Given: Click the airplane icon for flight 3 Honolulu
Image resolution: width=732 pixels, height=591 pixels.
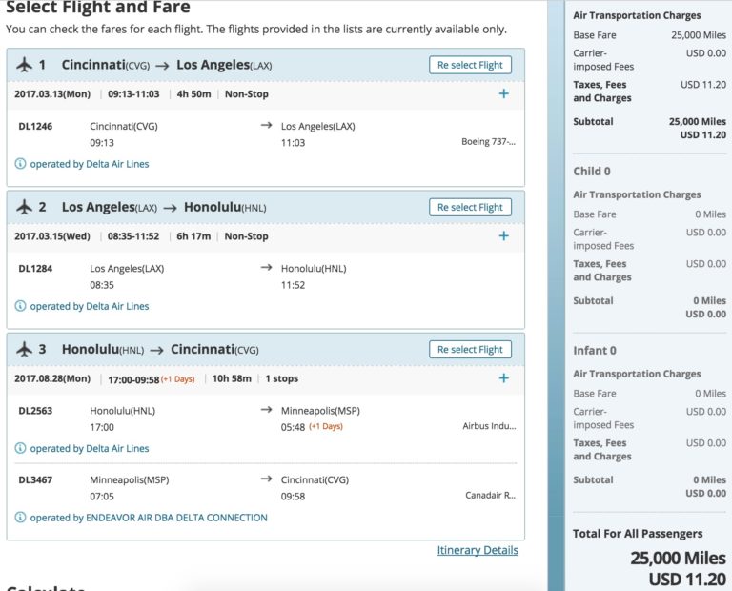Looking at the screenshot, I should tap(25, 350).
